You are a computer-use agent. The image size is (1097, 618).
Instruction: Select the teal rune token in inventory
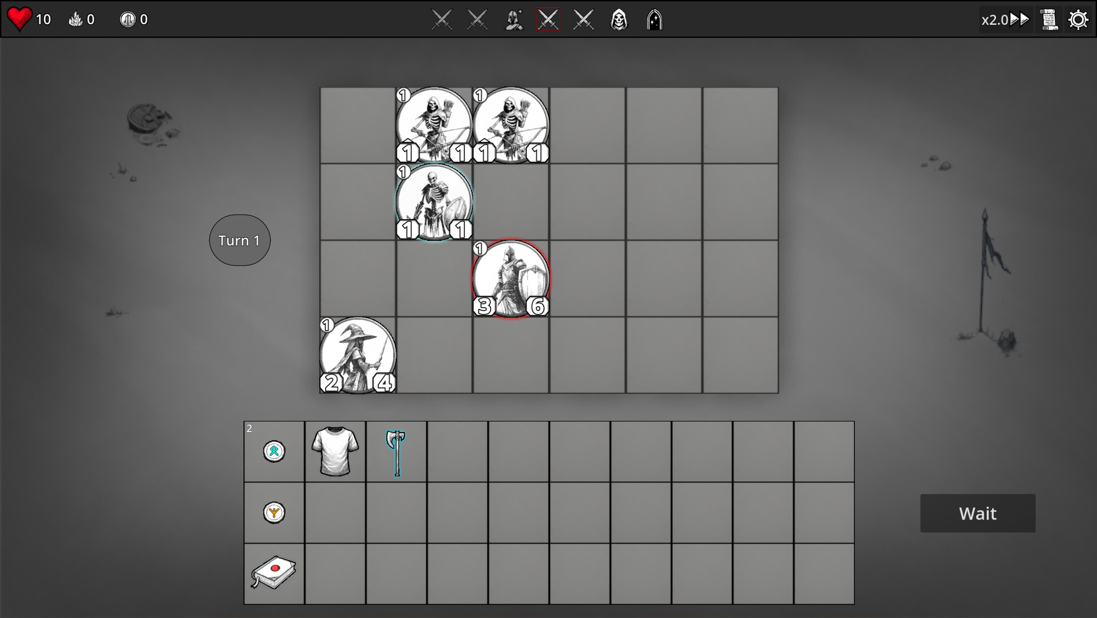point(274,451)
